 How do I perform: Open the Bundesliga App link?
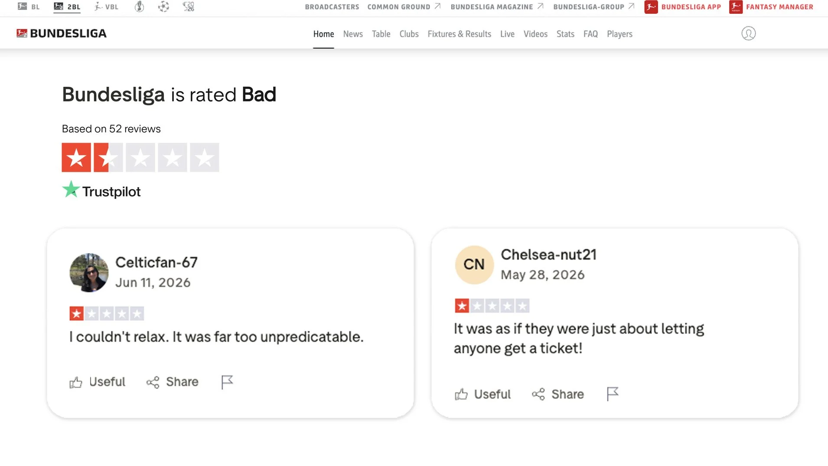click(683, 7)
